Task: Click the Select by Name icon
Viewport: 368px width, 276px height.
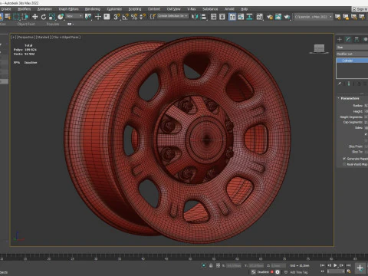Action: (8, 17)
